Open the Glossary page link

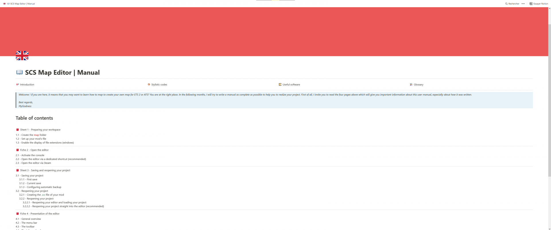tap(418, 84)
